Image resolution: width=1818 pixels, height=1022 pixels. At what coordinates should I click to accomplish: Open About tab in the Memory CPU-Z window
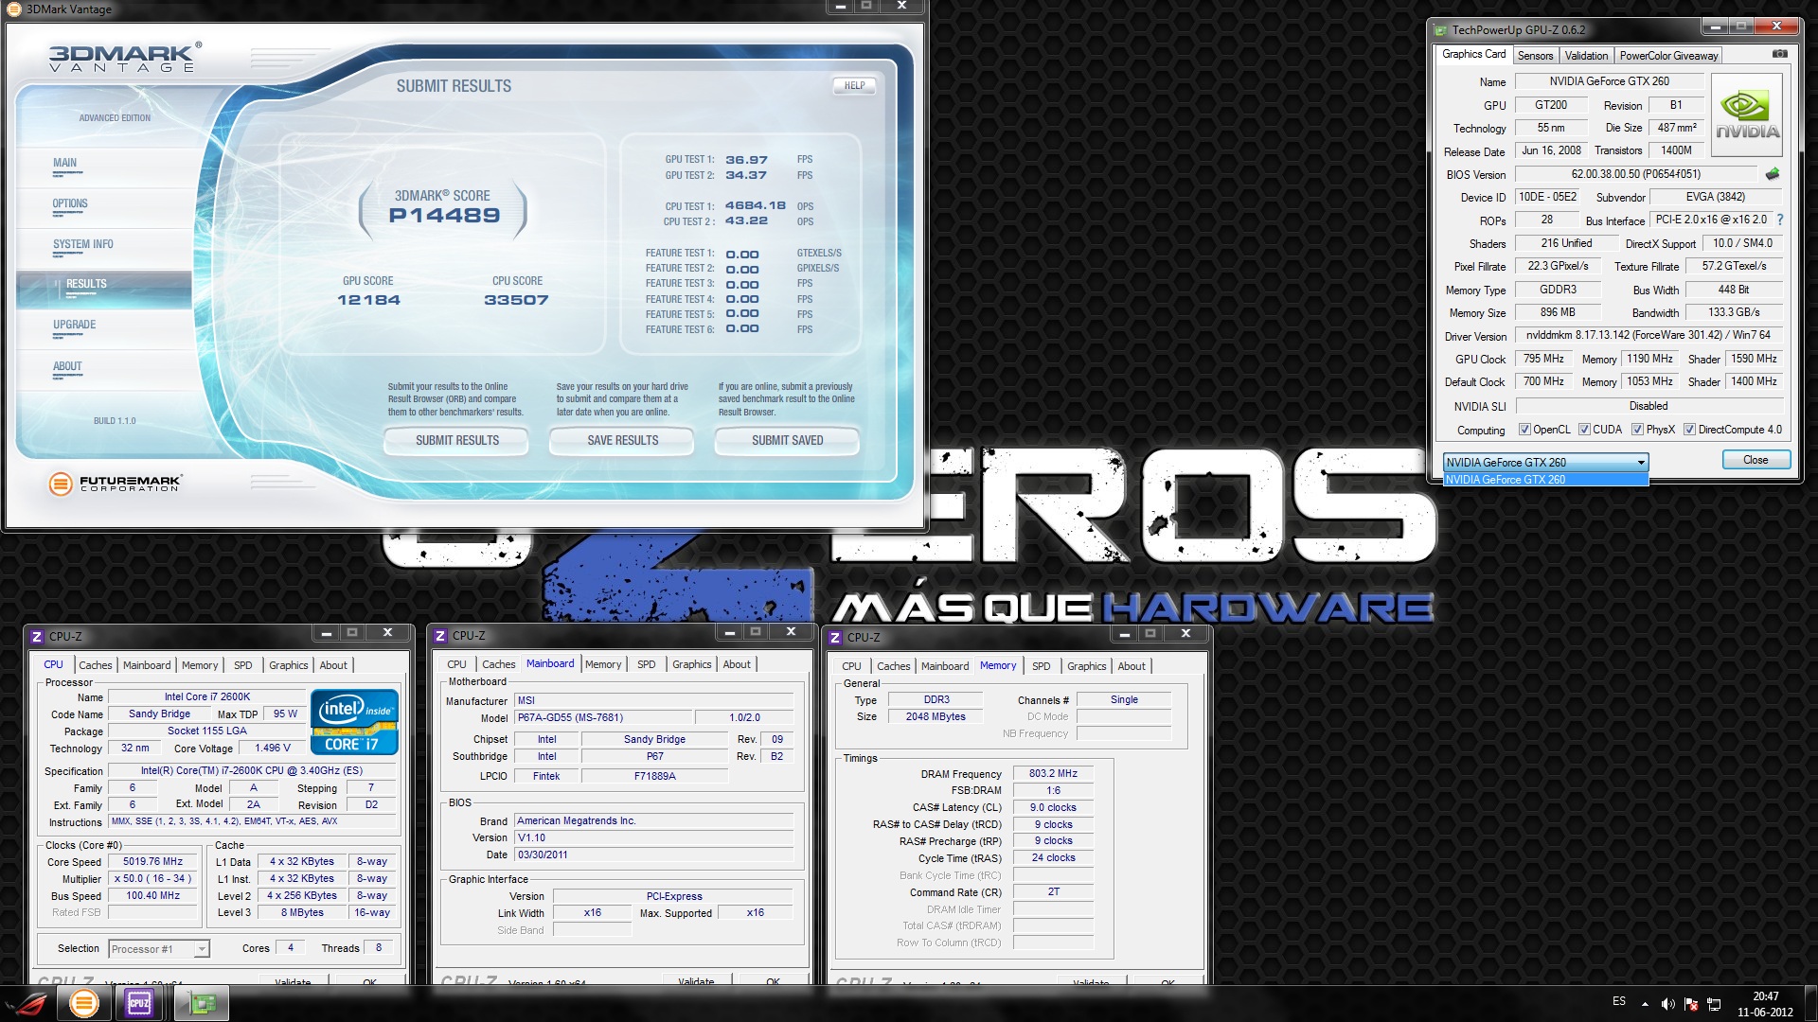click(x=1132, y=666)
